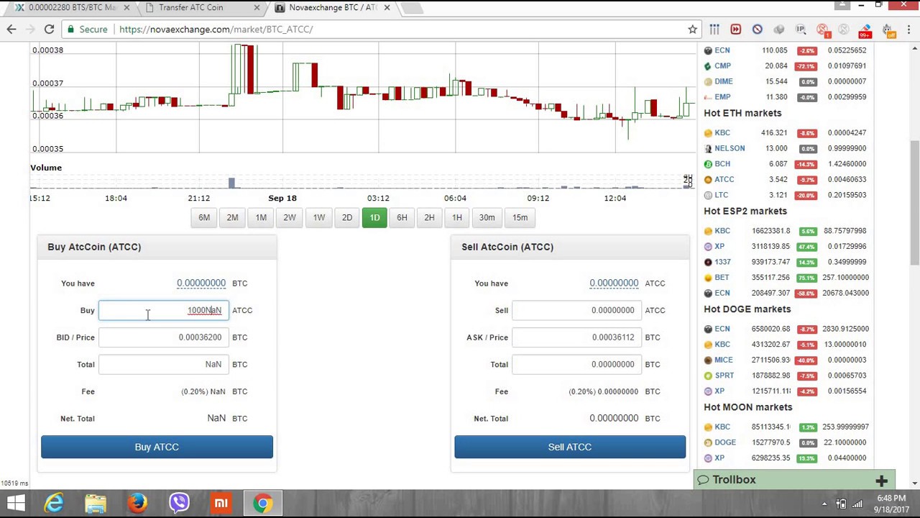The height and width of the screenshot is (518, 920).
Task: Select the 30m chart timeframe
Action: 487,217
